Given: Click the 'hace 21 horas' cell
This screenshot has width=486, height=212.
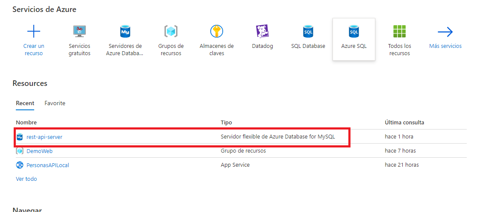Looking at the screenshot, I should [402, 165].
